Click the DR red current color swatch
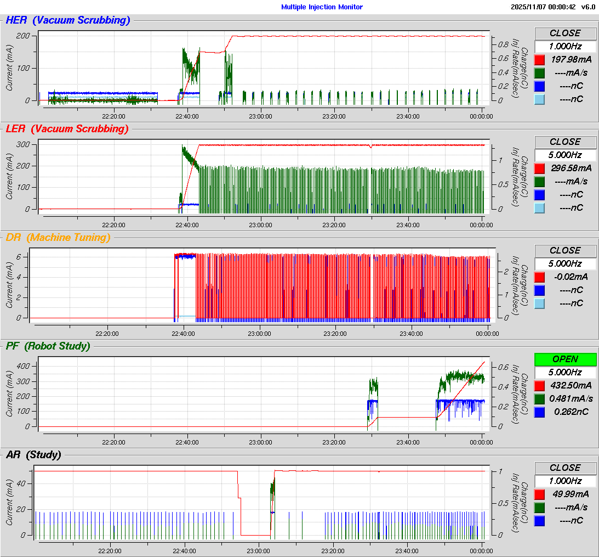The image size is (599, 557). coord(539,277)
